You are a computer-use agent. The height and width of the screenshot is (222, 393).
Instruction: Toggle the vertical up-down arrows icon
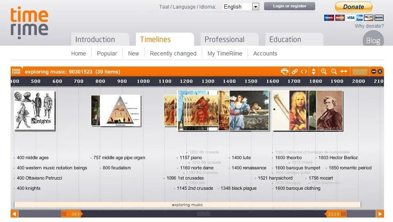point(314,72)
